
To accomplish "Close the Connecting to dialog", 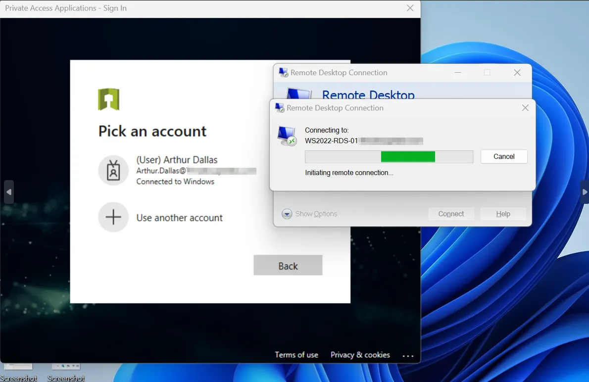I will (x=525, y=108).
